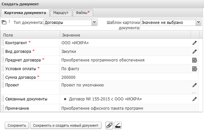
Task: Open the Файлы tab
Action: tap(83, 13)
